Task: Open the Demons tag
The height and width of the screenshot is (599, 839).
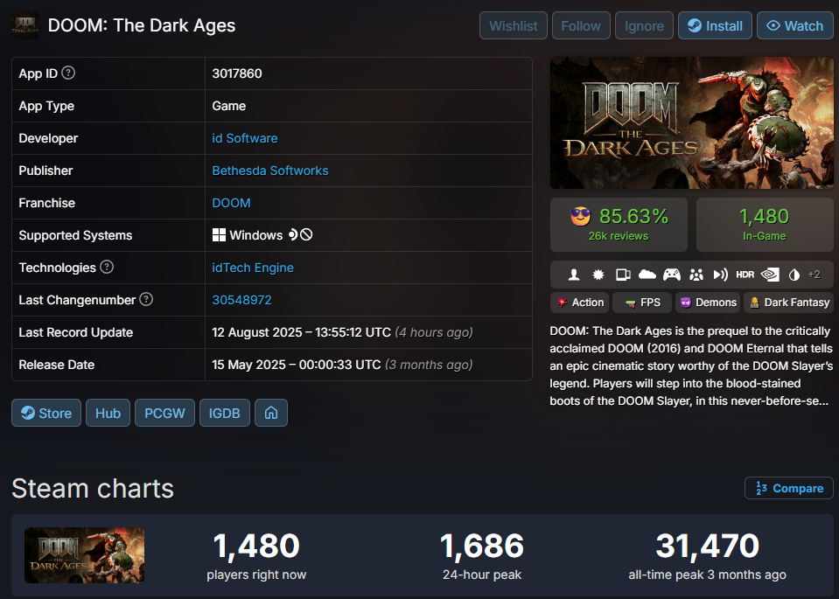Action: 708,303
